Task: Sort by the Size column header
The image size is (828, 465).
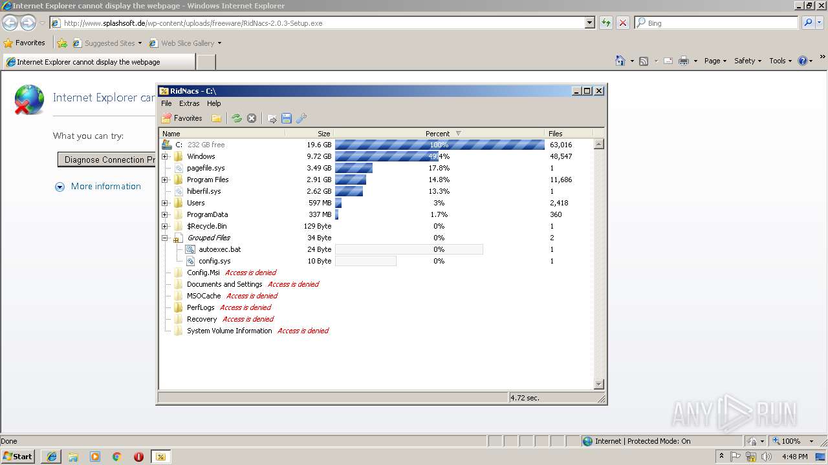Action: click(x=309, y=134)
